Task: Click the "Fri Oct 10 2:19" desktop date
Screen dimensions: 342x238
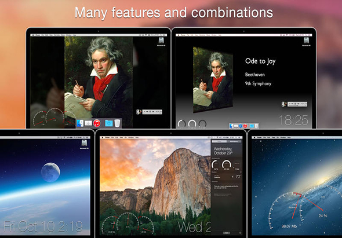Action: [43, 226]
